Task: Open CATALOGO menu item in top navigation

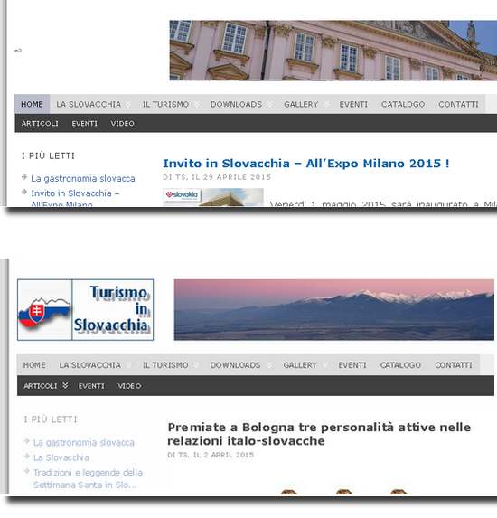Action: point(403,104)
